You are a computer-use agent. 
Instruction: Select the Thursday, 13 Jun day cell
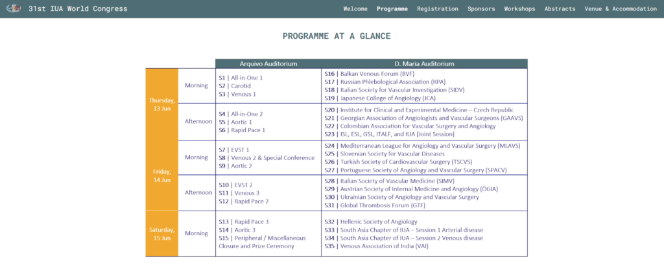click(x=161, y=104)
